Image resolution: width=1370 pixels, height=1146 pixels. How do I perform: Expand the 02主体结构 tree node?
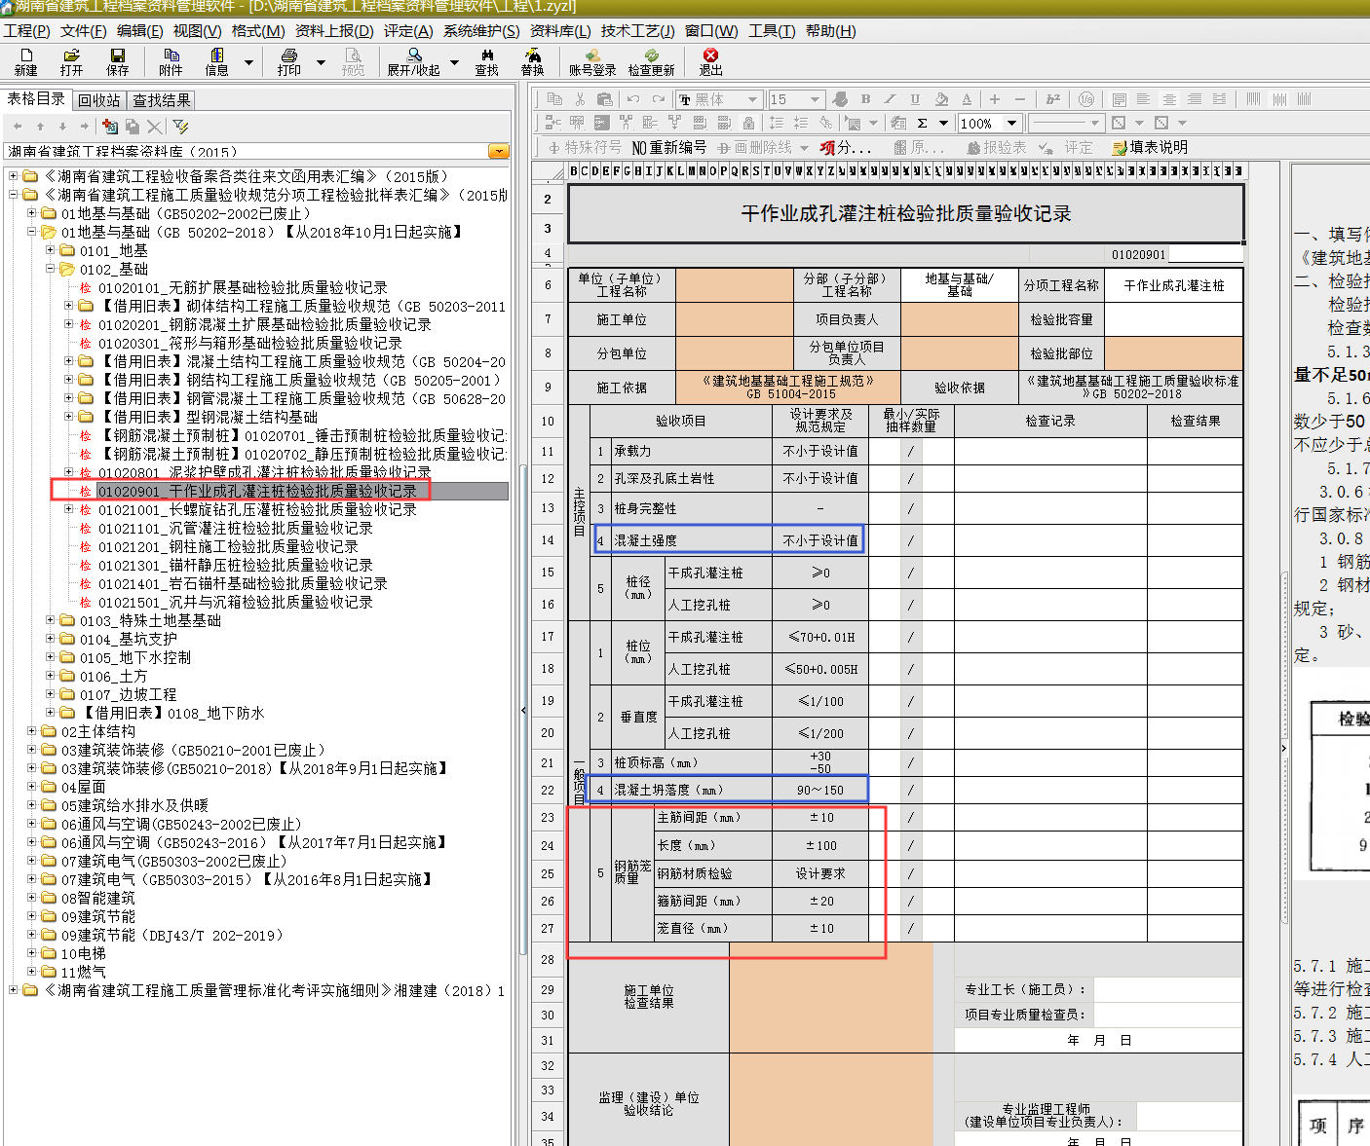(x=31, y=731)
